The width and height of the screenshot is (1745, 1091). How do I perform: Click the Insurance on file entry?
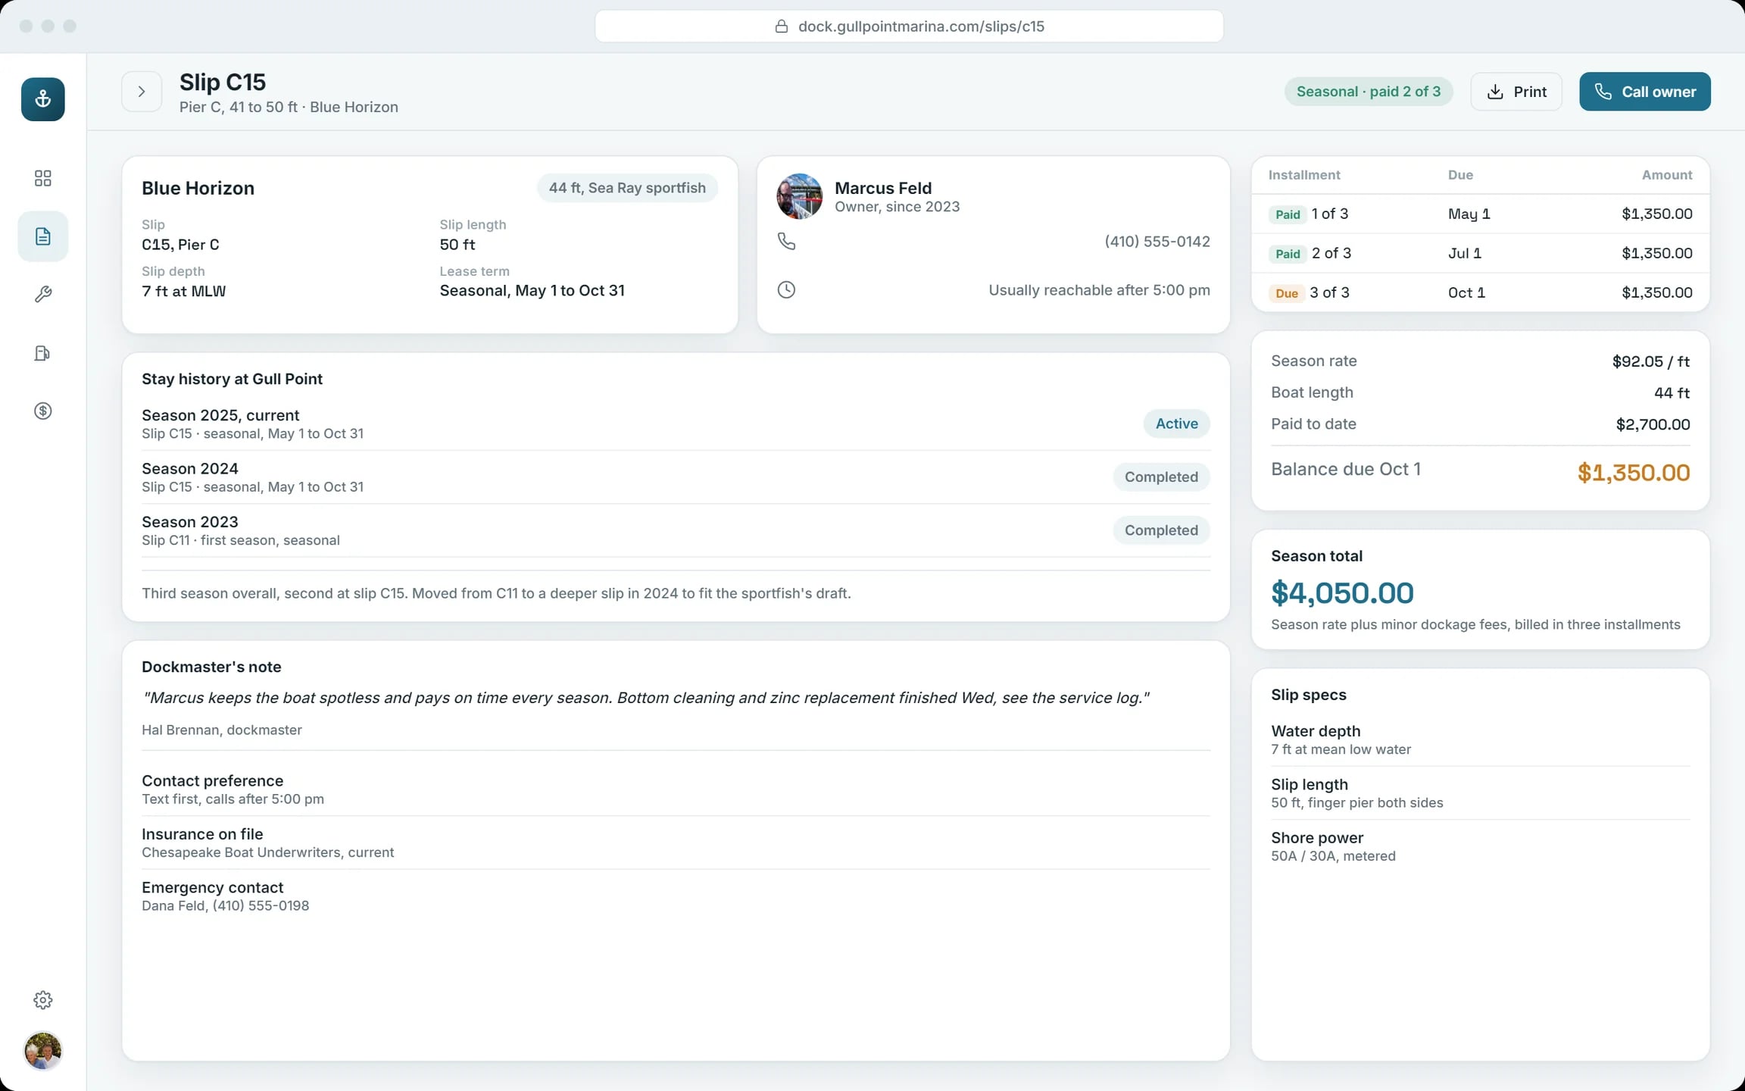(x=676, y=842)
